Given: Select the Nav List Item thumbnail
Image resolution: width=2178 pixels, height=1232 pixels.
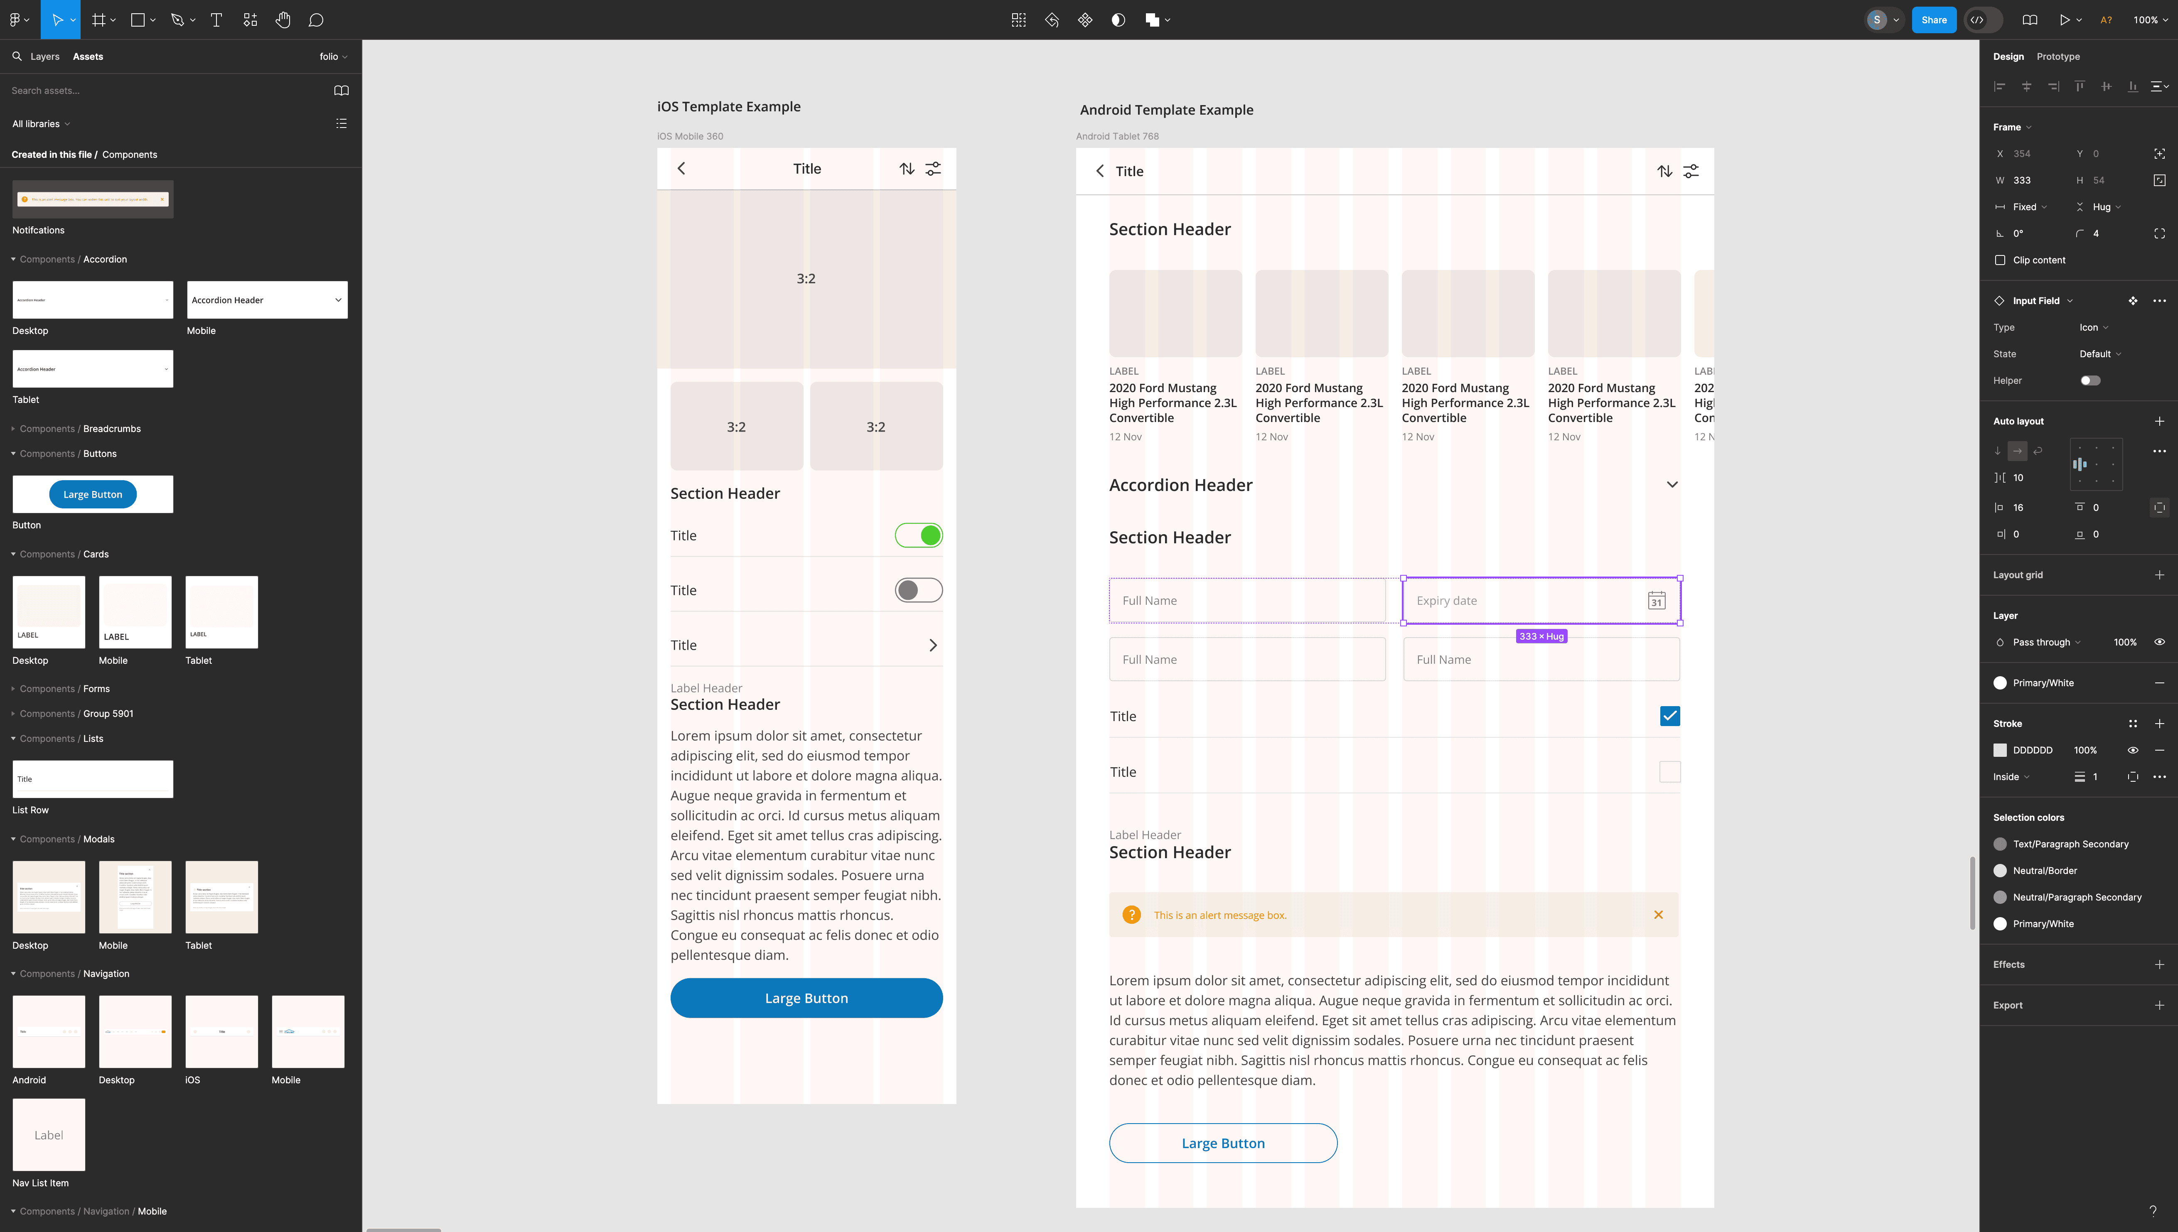Looking at the screenshot, I should coord(49,1135).
